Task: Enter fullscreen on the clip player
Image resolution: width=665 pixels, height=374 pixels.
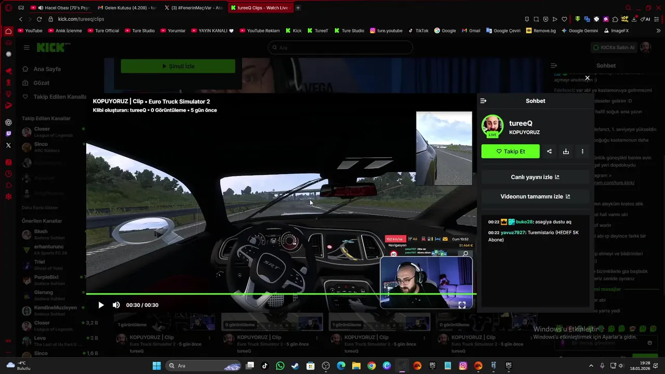Action: pyautogui.click(x=462, y=305)
